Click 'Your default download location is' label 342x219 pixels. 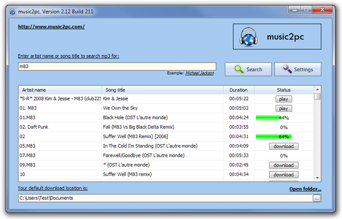click(52, 188)
